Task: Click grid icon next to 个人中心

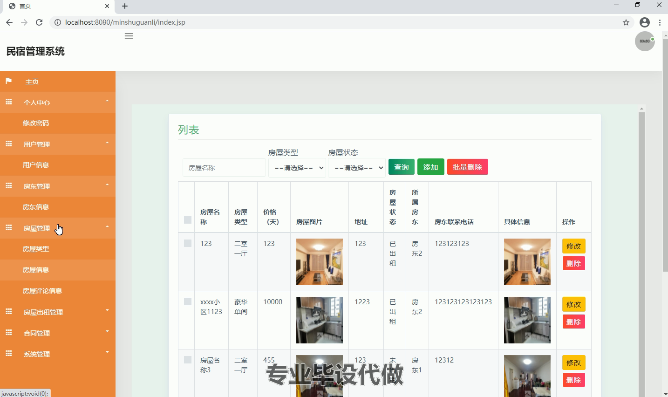Action: [x=9, y=102]
